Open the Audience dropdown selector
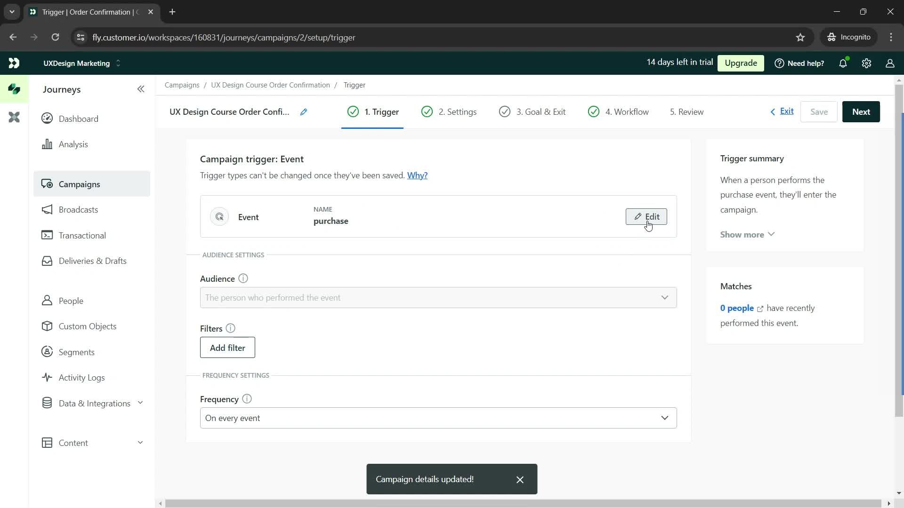This screenshot has height=508, width=904. click(x=437, y=297)
